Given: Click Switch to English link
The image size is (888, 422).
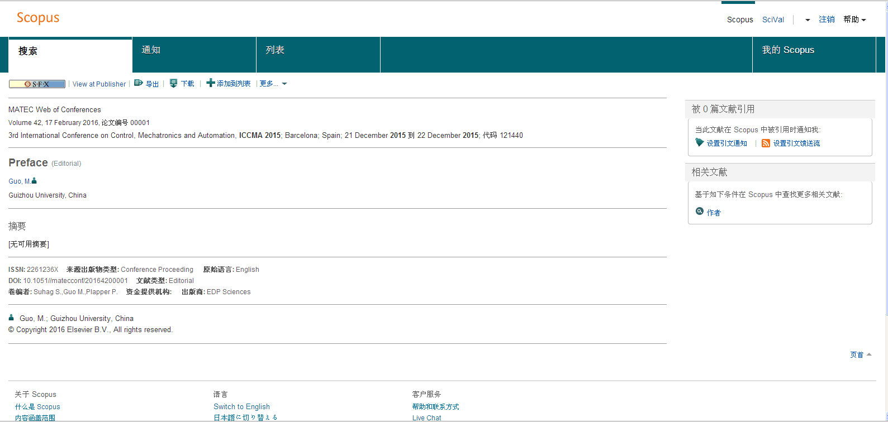Looking at the screenshot, I should [241, 407].
